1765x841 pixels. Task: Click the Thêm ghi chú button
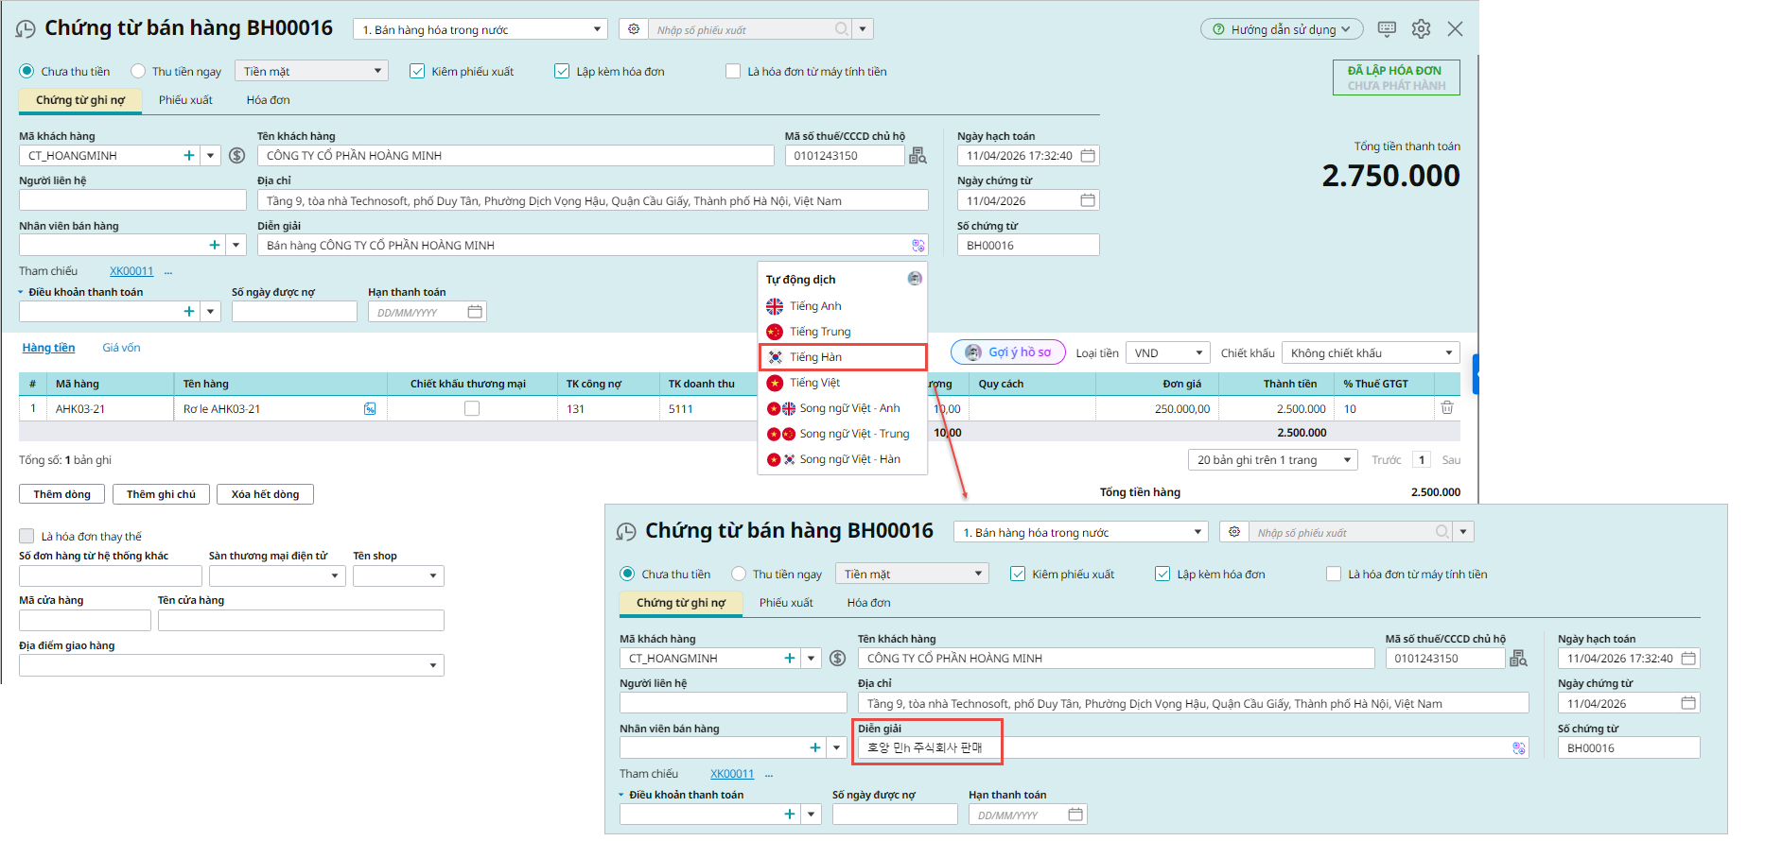162,494
